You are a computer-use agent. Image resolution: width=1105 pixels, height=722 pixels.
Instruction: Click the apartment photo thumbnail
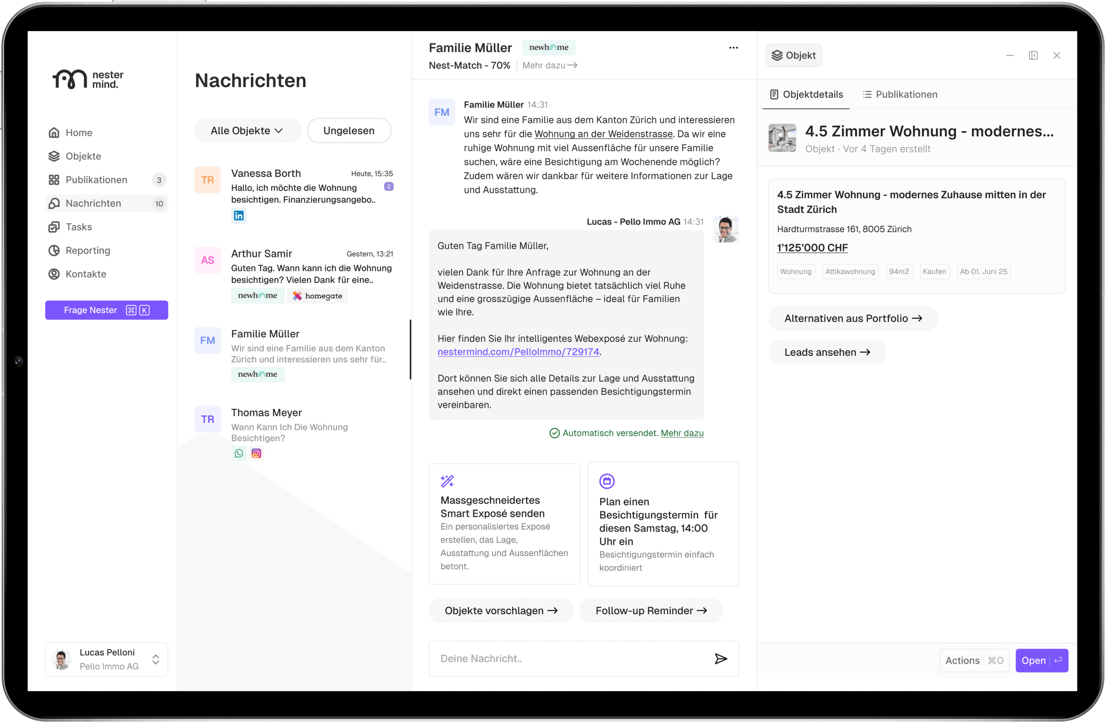[x=782, y=138]
